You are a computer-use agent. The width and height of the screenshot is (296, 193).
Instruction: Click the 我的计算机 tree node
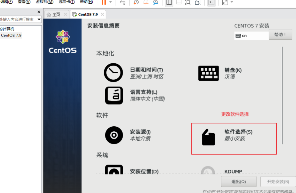click(7, 29)
